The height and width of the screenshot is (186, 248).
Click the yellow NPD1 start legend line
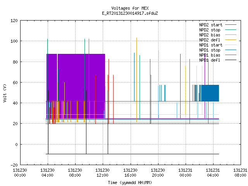[x=231, y=45]
